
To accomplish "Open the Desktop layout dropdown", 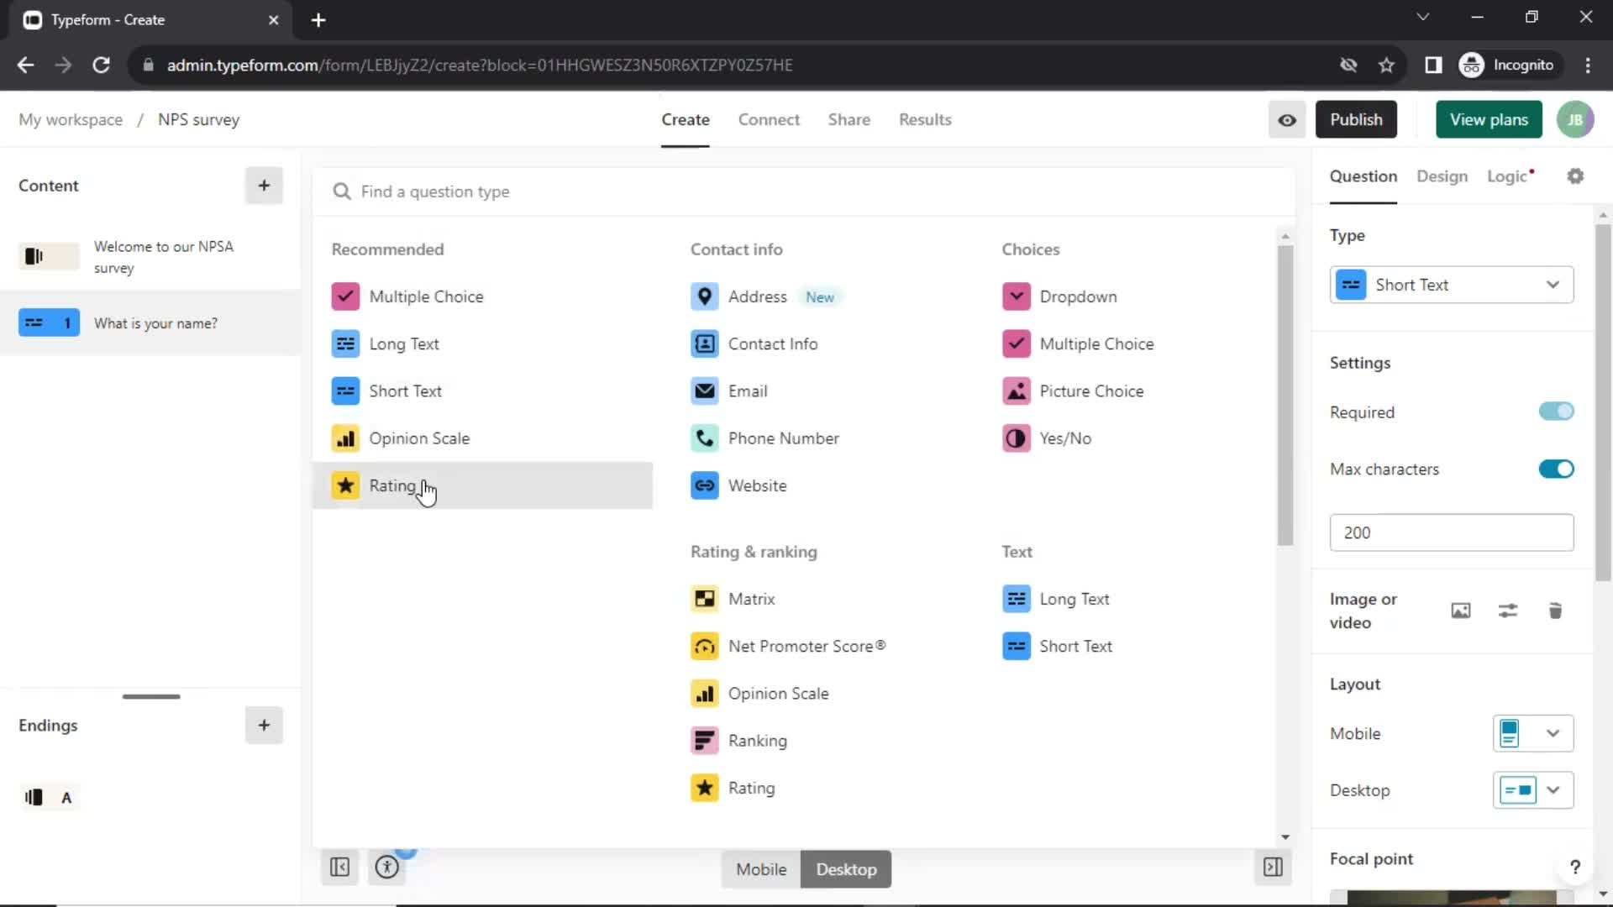I will pos(1532,790).
